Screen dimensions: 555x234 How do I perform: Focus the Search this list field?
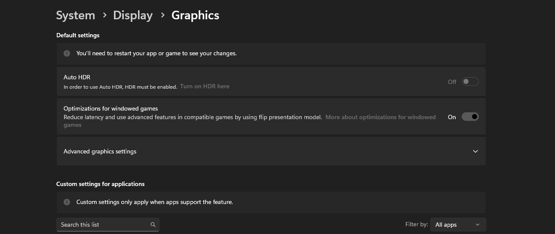coord(103,225)
